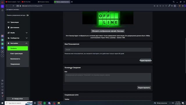Switch to the Channel analytics YouTube tab
The image size is (186, 105).
13,2
